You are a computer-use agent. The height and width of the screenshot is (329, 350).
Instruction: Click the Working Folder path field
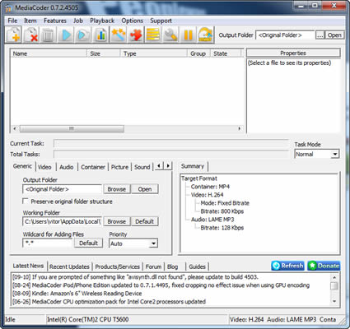coord(62,221)
